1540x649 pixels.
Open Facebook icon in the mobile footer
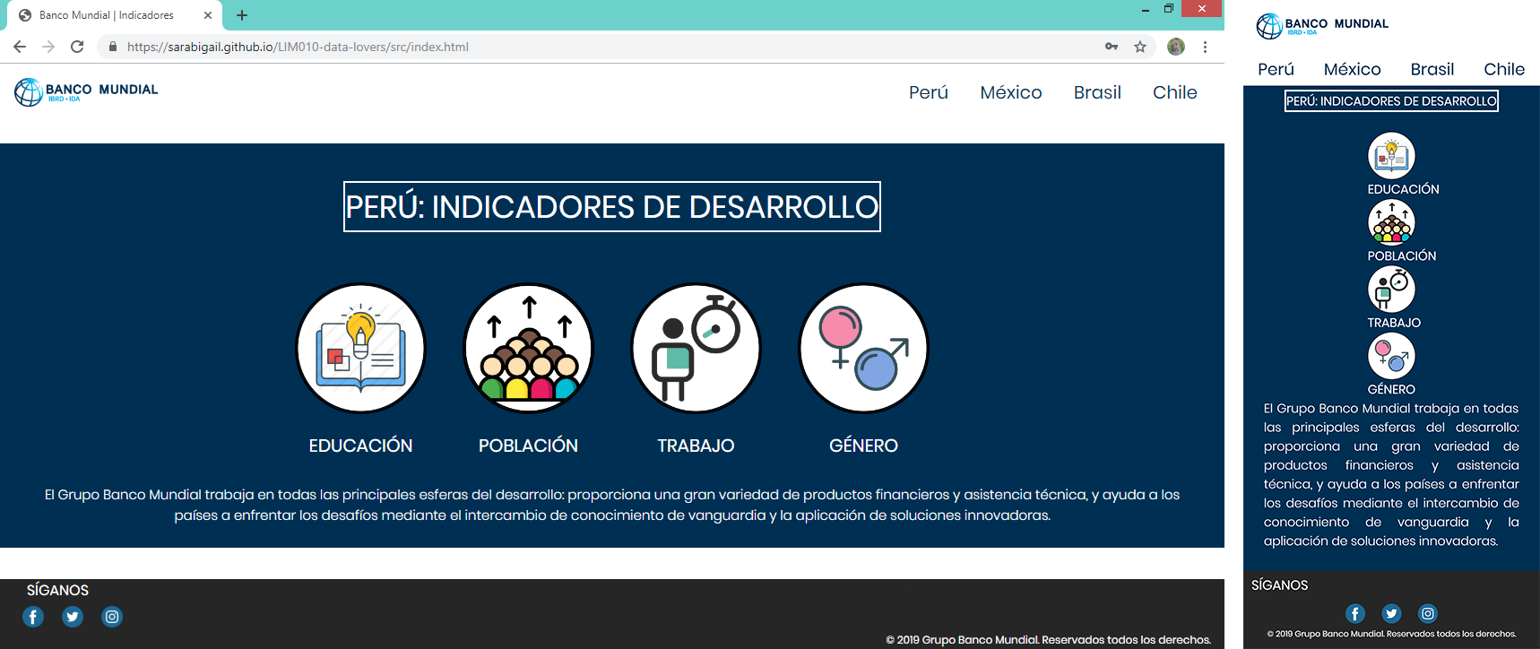pos(1355,613)
